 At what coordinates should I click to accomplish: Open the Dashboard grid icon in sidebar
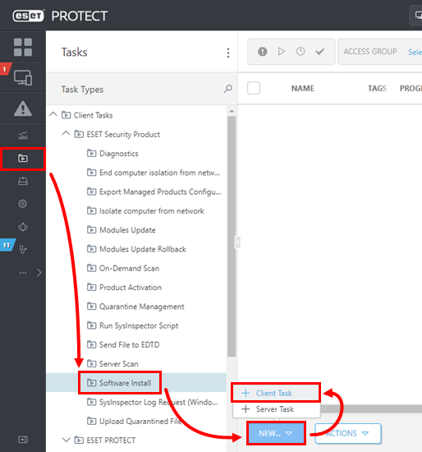23,47
